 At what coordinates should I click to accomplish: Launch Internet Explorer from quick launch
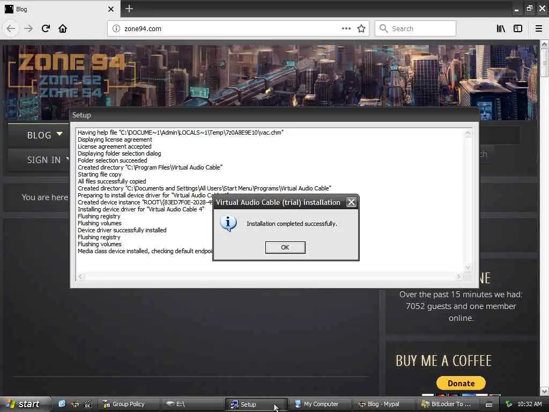(62, 404)
